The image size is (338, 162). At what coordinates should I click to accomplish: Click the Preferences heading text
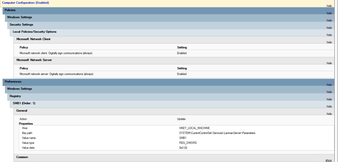click(x=13, y=81)
